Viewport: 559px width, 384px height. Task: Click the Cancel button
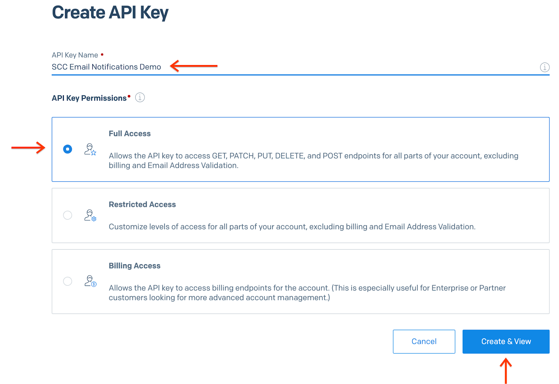(424, 341)
